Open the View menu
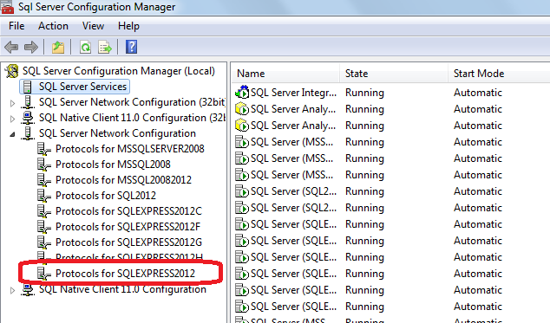 (93, 26)
